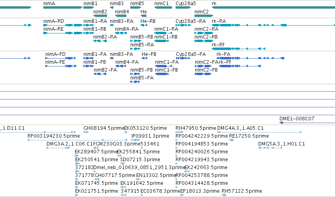Viewport: 335px width, 197px height.
Task: Select EST EK242663.5prime
Action: pyautogui.click(x=206, y=168)
